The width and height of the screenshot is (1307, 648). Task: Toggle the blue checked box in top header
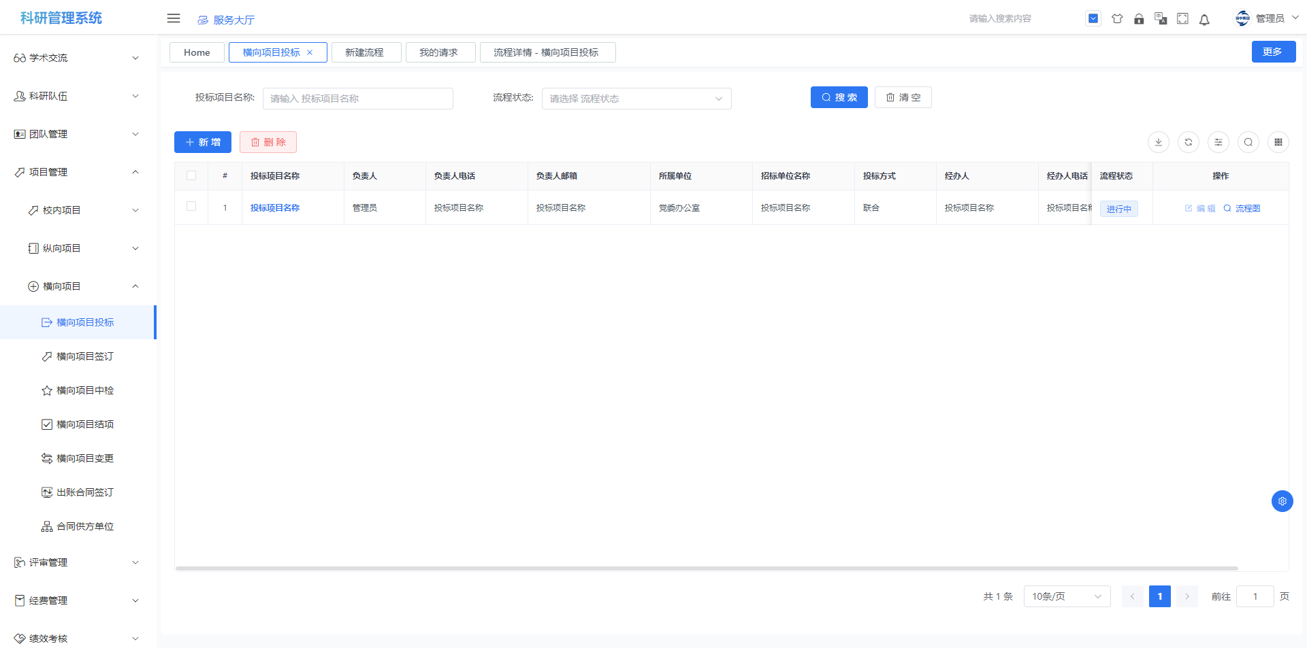1093,19
